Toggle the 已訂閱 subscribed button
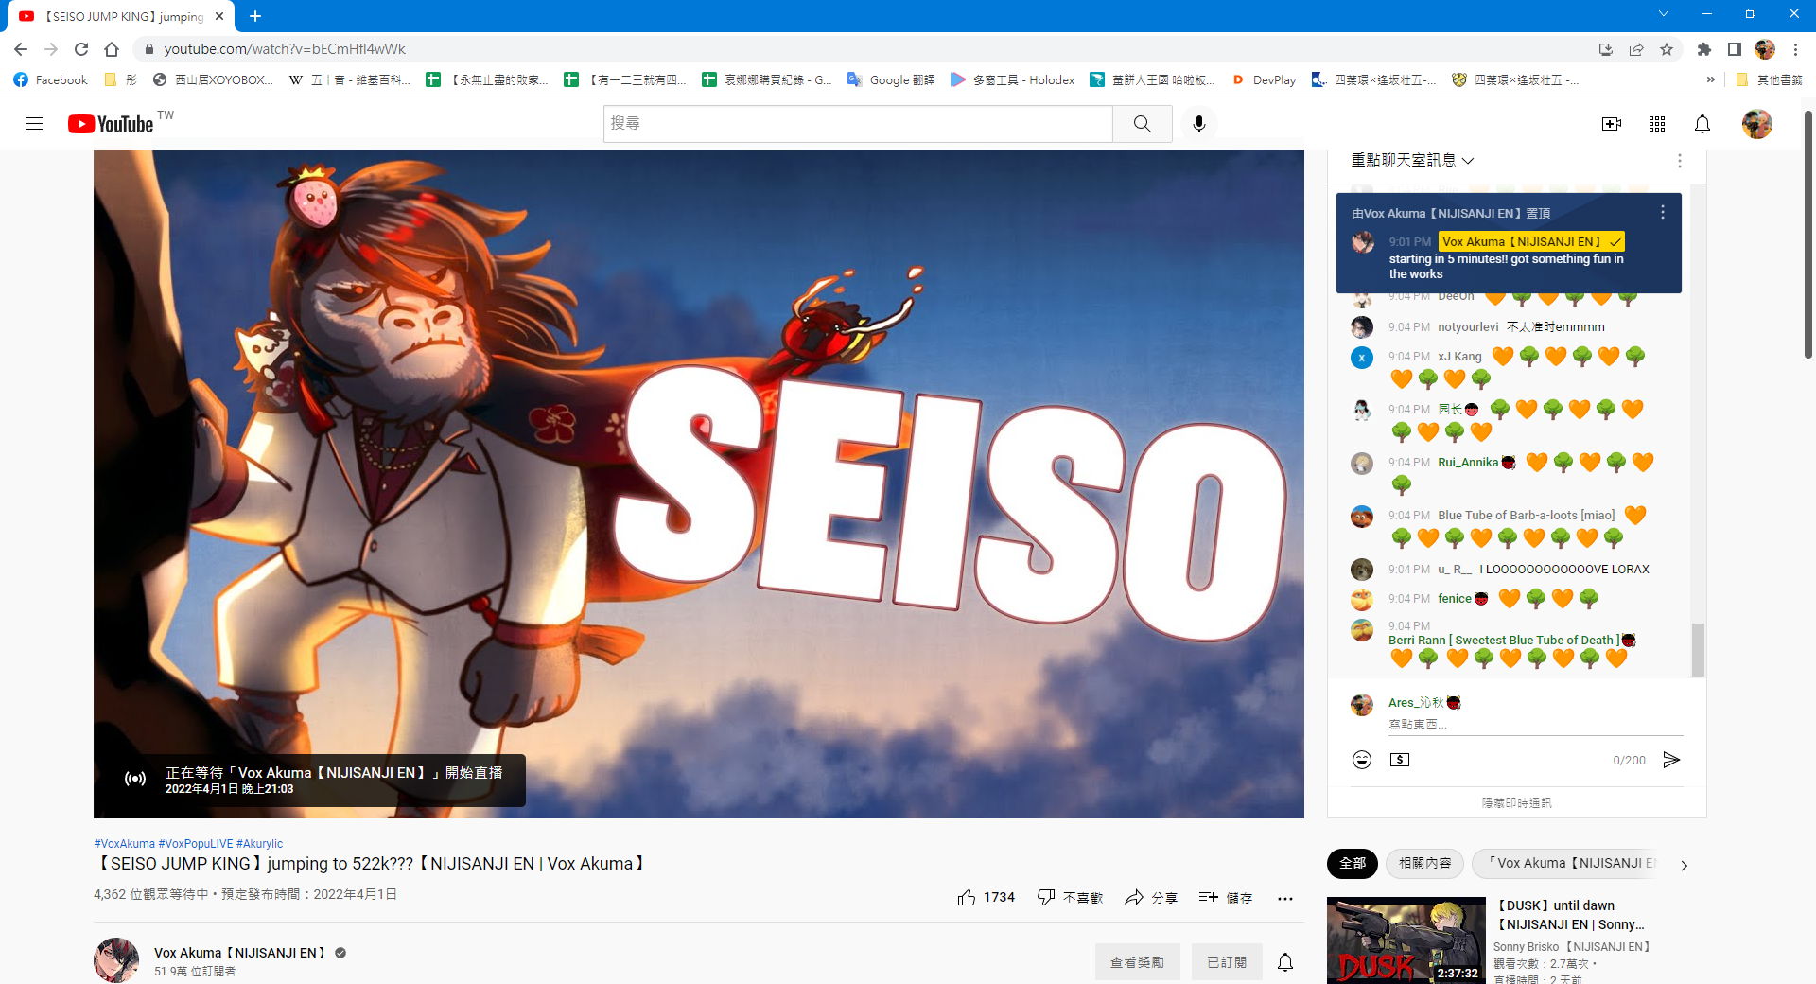 coord(1227,962)
